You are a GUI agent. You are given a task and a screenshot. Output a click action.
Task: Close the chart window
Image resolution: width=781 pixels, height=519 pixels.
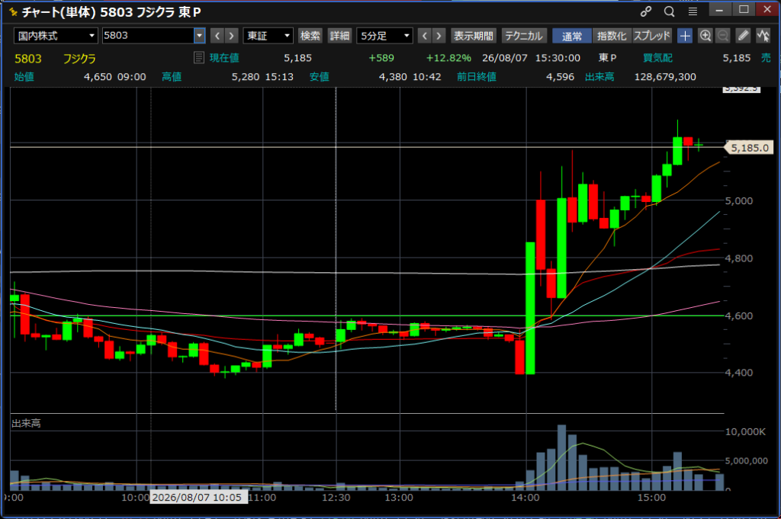tap(767, 9)
